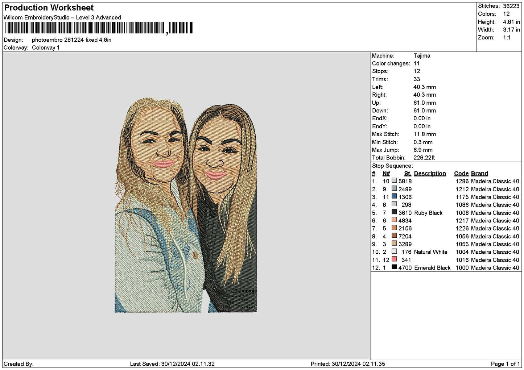Click the 'Natural White' description text
The height and width of the screenshot is (370, 524).
coord(430,252)
